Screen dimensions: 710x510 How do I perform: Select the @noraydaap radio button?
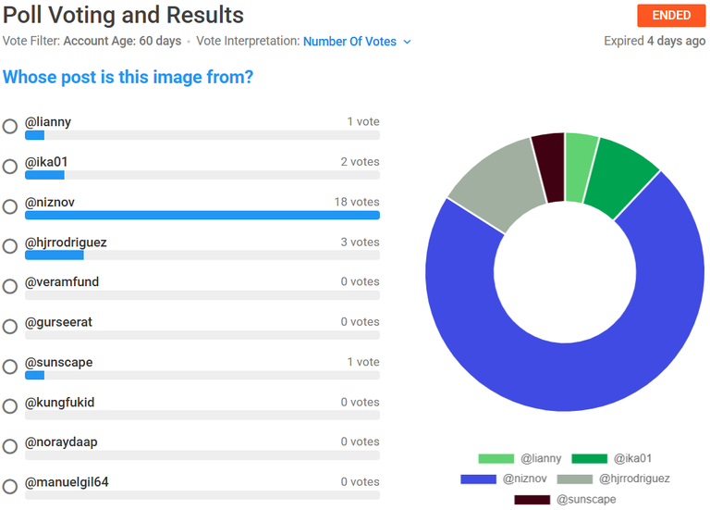(10, 446)
